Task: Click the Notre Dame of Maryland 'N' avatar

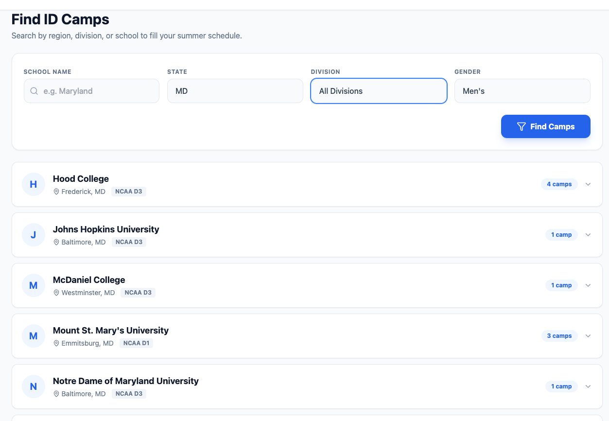Action: [34, 386]
